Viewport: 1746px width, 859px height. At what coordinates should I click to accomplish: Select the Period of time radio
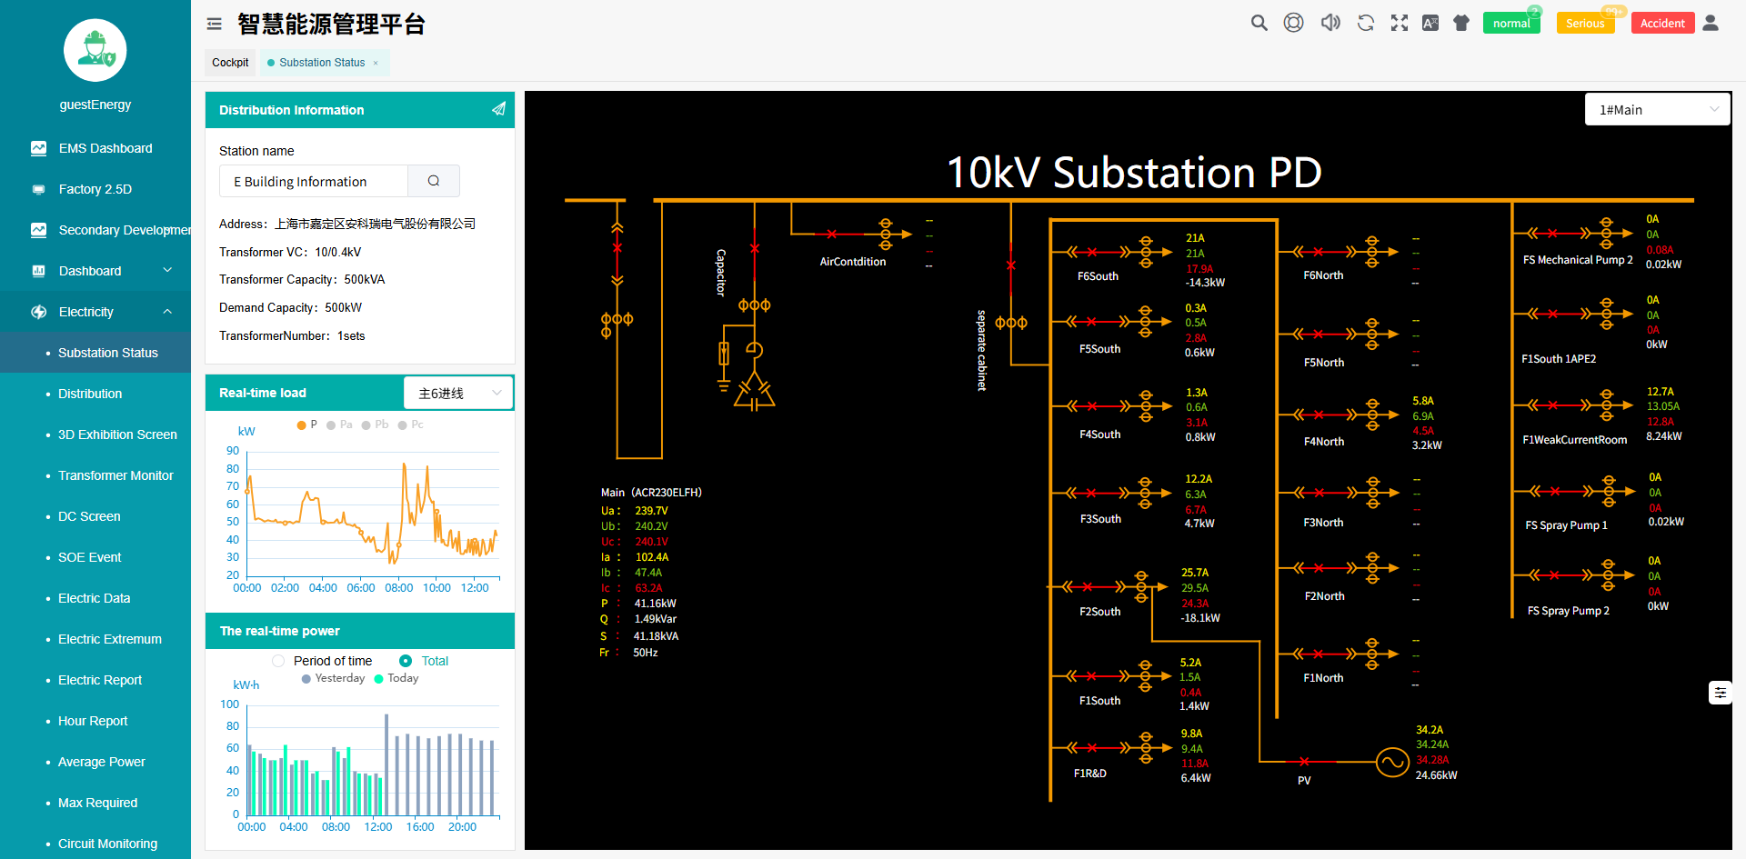[279, 661]
